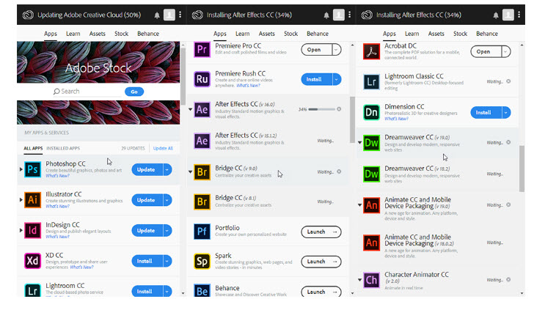The height and width of the screenshot is (310, 534).
Task: Select the Spark app icon
Action: (x=202, y=262)
